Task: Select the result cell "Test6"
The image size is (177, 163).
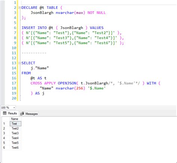Action: [15, 148]
